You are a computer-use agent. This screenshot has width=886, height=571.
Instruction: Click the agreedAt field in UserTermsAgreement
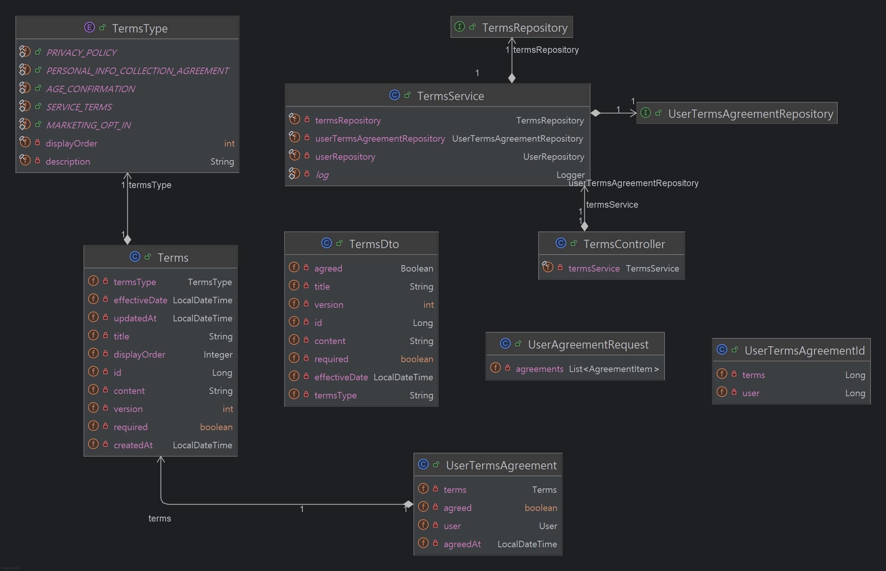[x=462, y=544]
